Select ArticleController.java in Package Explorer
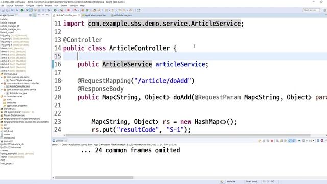Viewport: 327px width, 184px height. [19, 86]
